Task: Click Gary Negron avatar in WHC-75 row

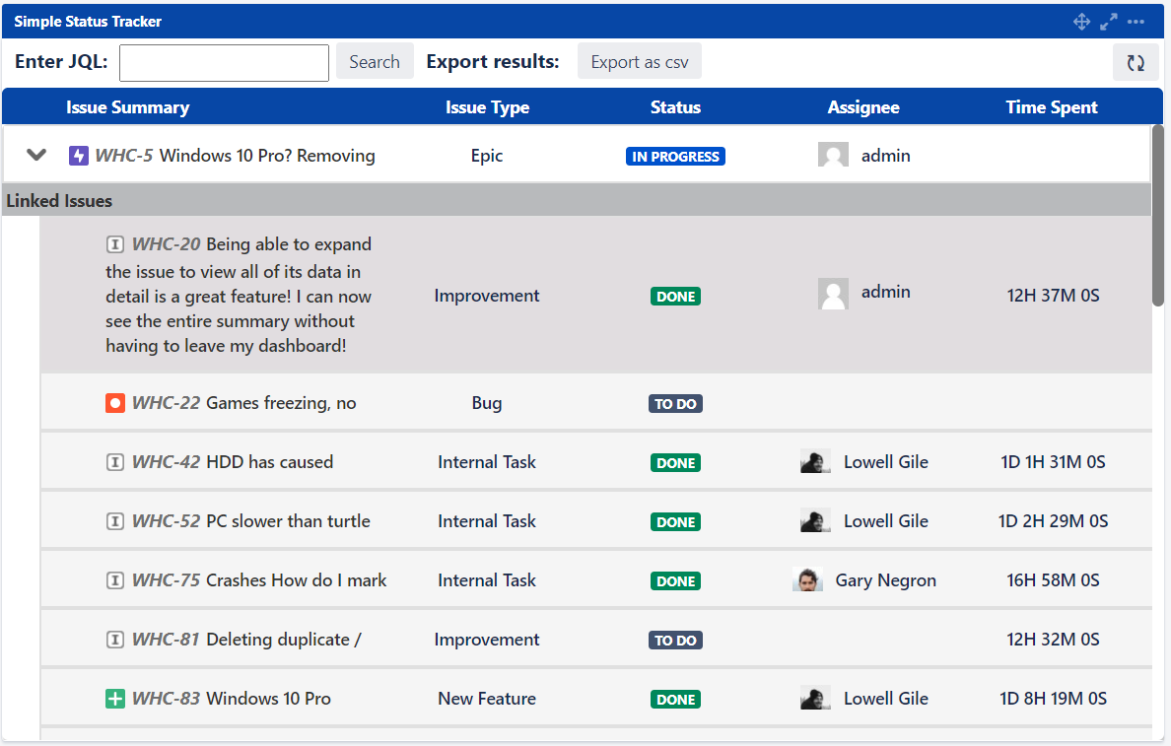Action: tap(807, 579)
